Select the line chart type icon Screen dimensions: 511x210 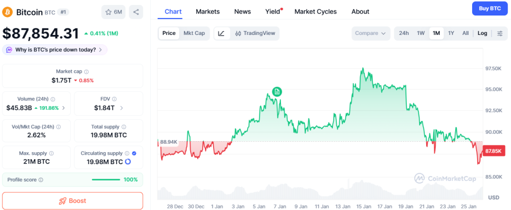pos(222,33)
